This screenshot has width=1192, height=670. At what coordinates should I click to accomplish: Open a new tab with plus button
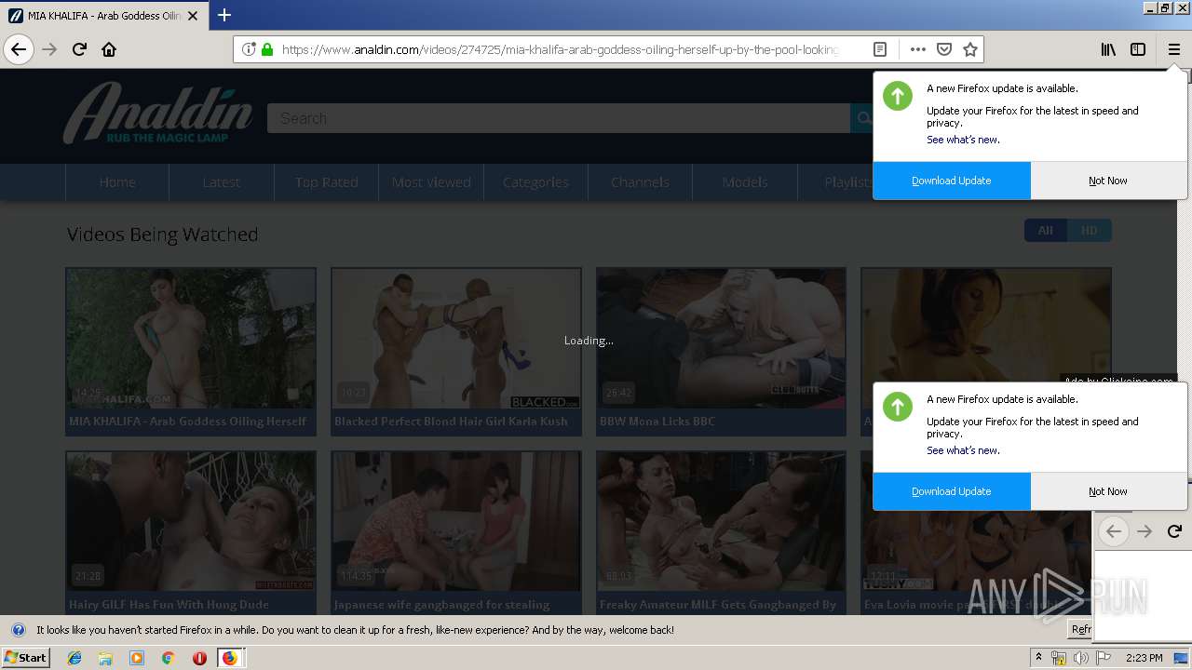[x=224, y=15]
